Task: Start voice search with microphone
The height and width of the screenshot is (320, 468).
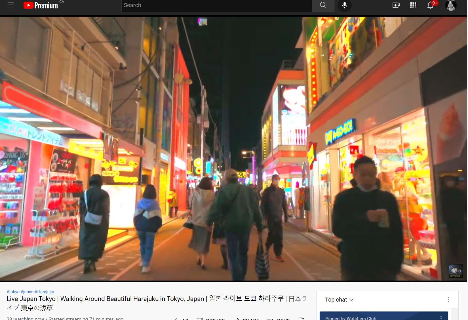Action: click(x=344, y=5)
